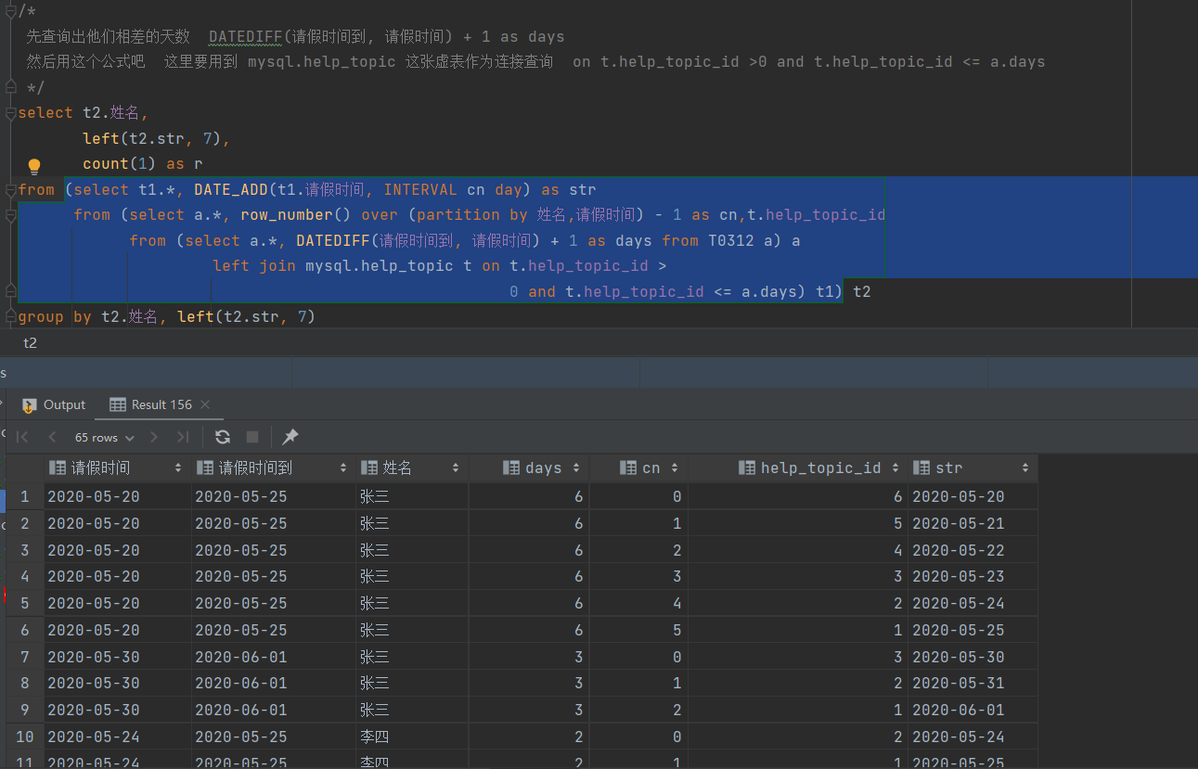Click the column icon beside str header
Screen dimensions: 1198x769
tap(921, 468)
